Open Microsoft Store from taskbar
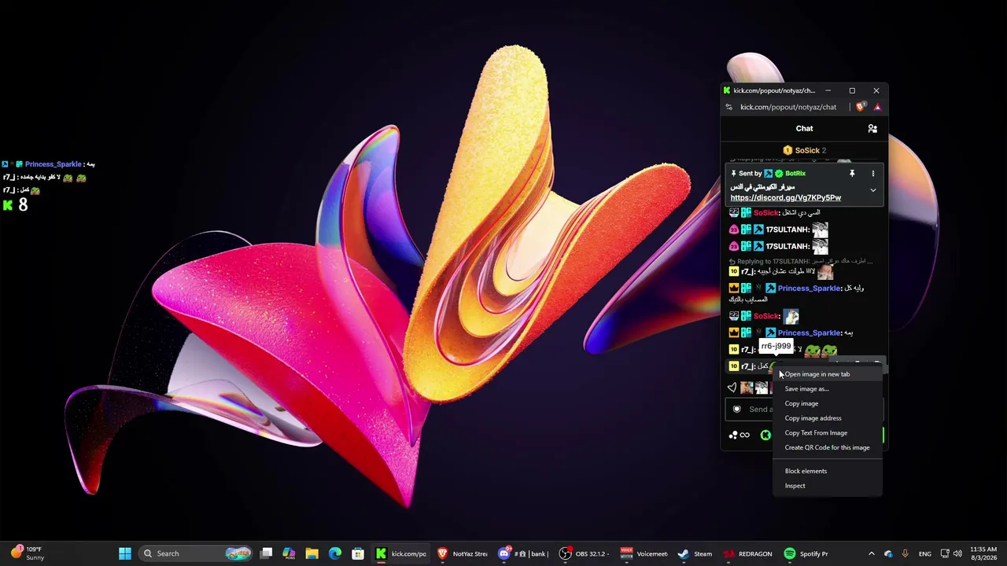The height and width of the screenshot is (566, 1007). [358, 553]
